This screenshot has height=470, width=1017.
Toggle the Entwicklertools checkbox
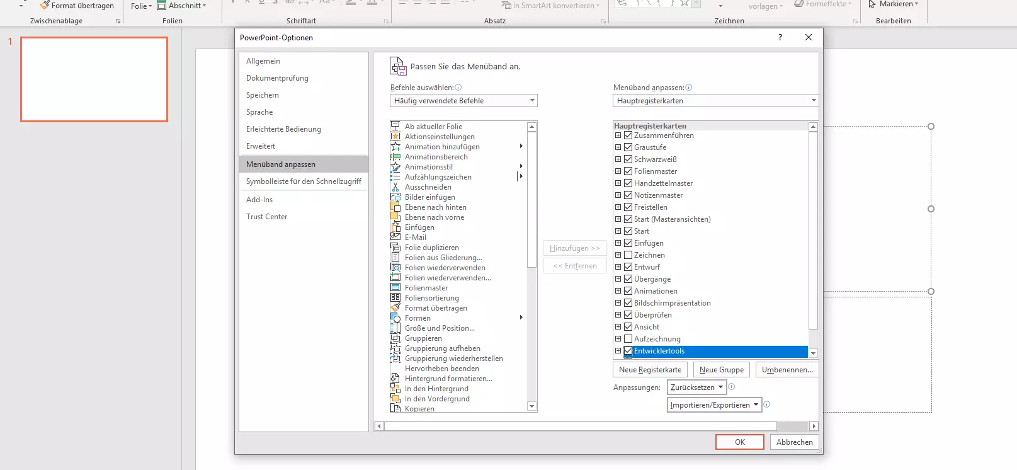click(x=628, y=350)
